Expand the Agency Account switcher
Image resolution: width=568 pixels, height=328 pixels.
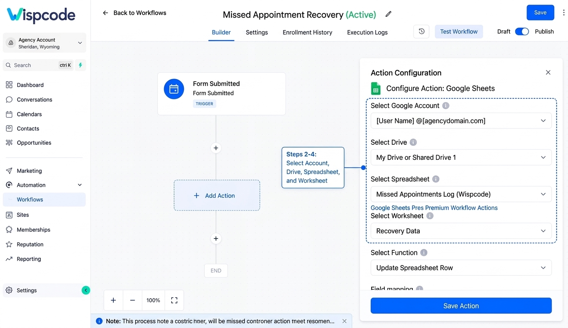tap(44, 43)
